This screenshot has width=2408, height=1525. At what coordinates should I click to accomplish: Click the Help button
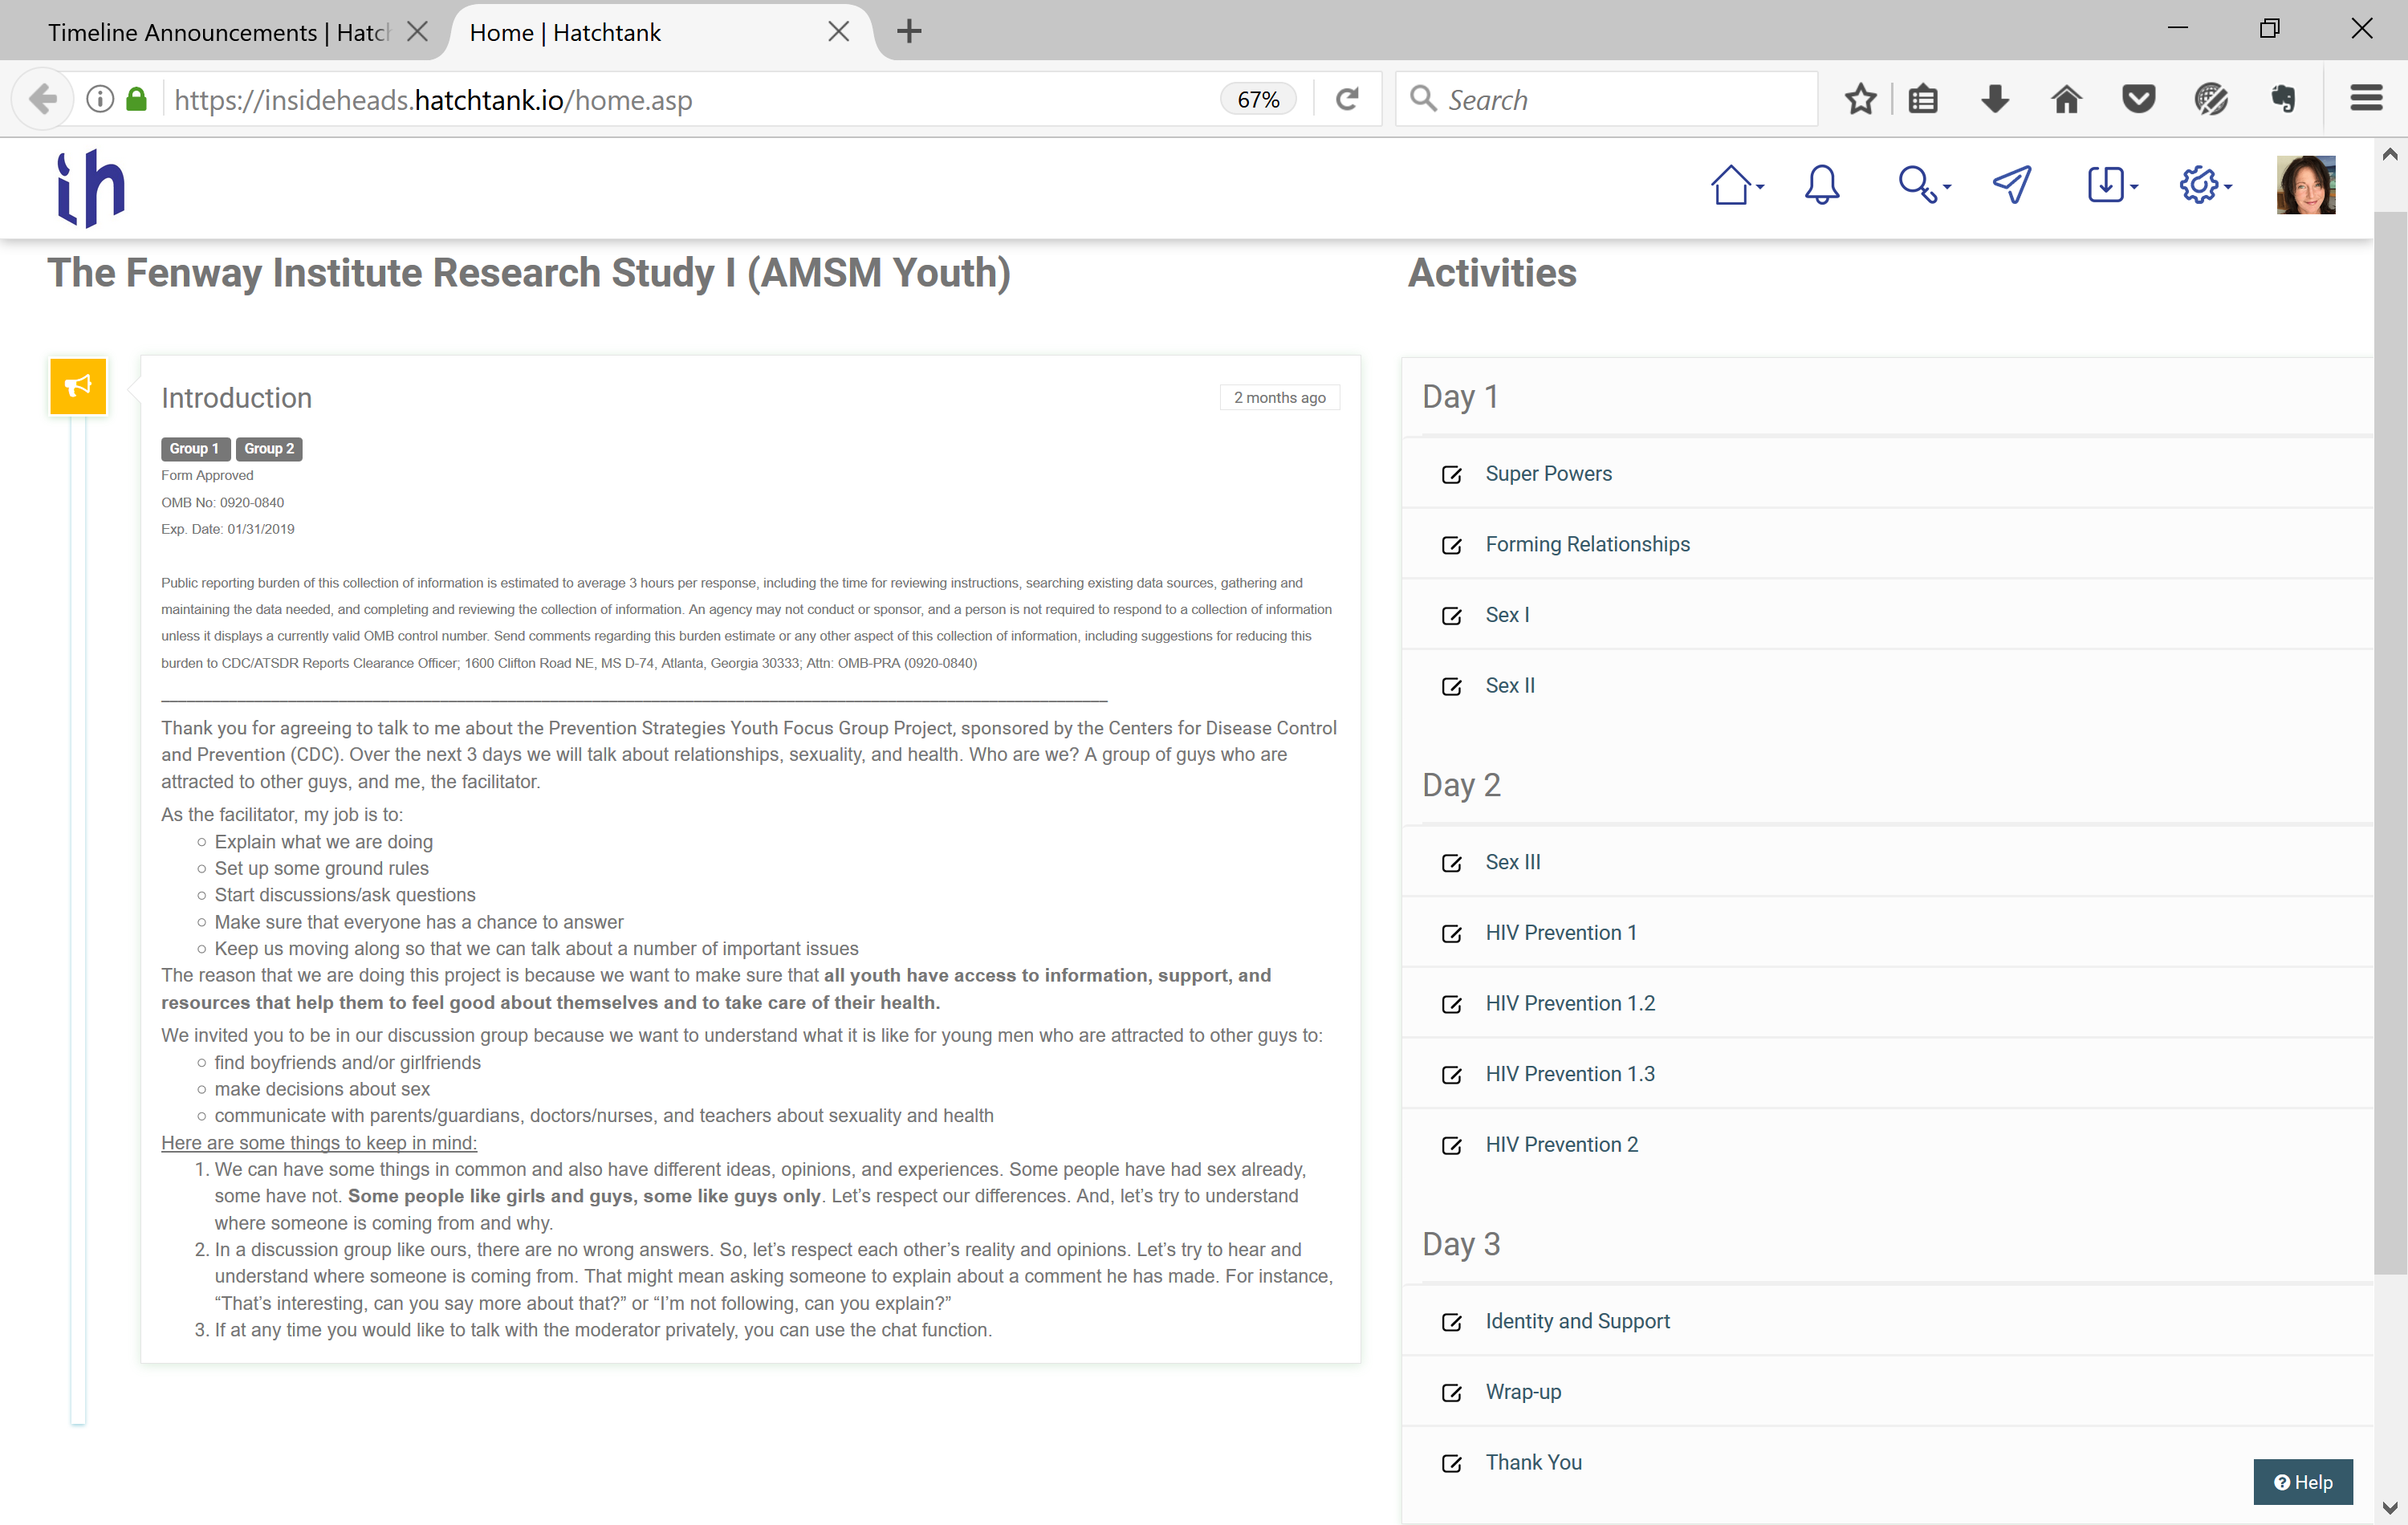tap(2302, 1482)
